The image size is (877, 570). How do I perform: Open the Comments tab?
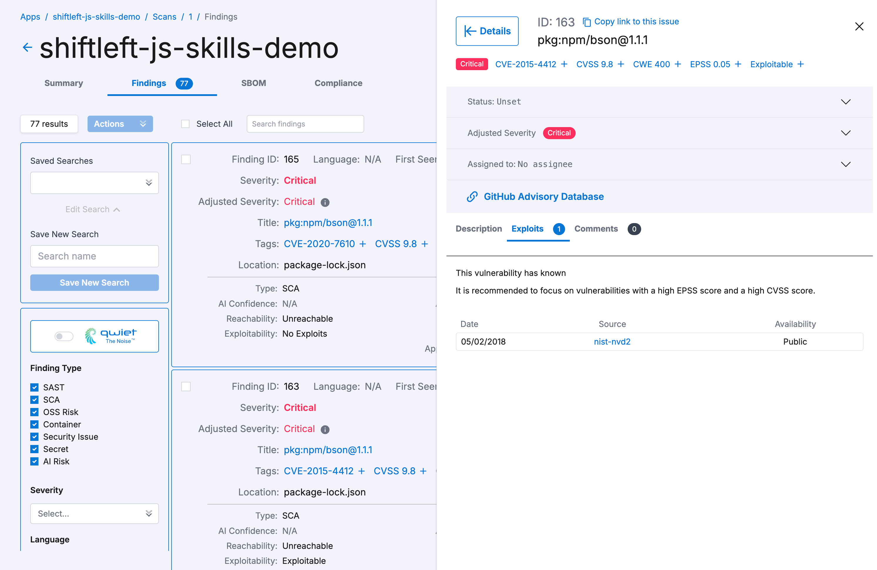(607, 229)
